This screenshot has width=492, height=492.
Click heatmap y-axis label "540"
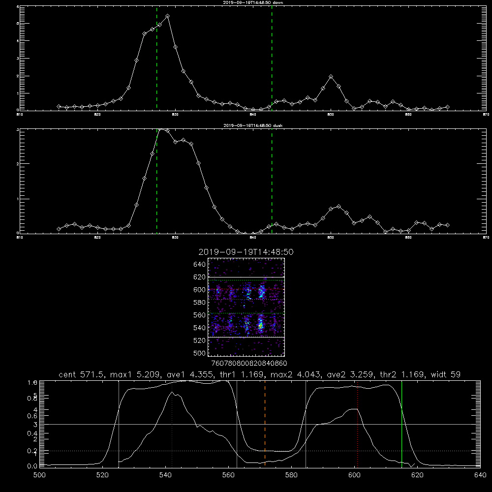[200, 328]
